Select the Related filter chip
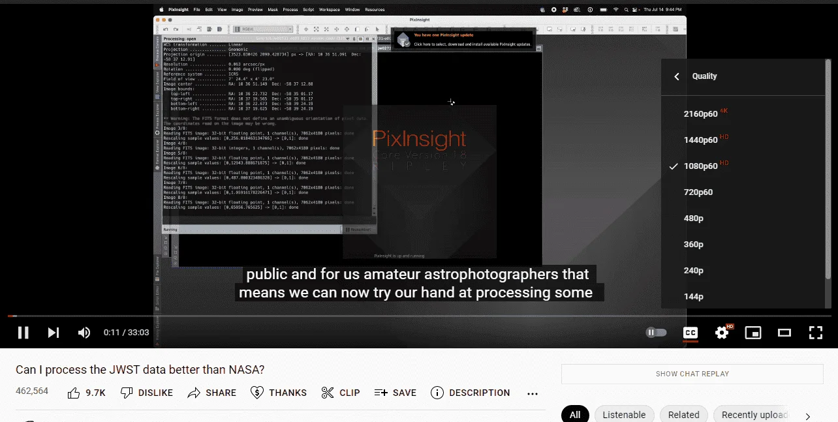Screen dimensions: 838x422 (684, 415)
